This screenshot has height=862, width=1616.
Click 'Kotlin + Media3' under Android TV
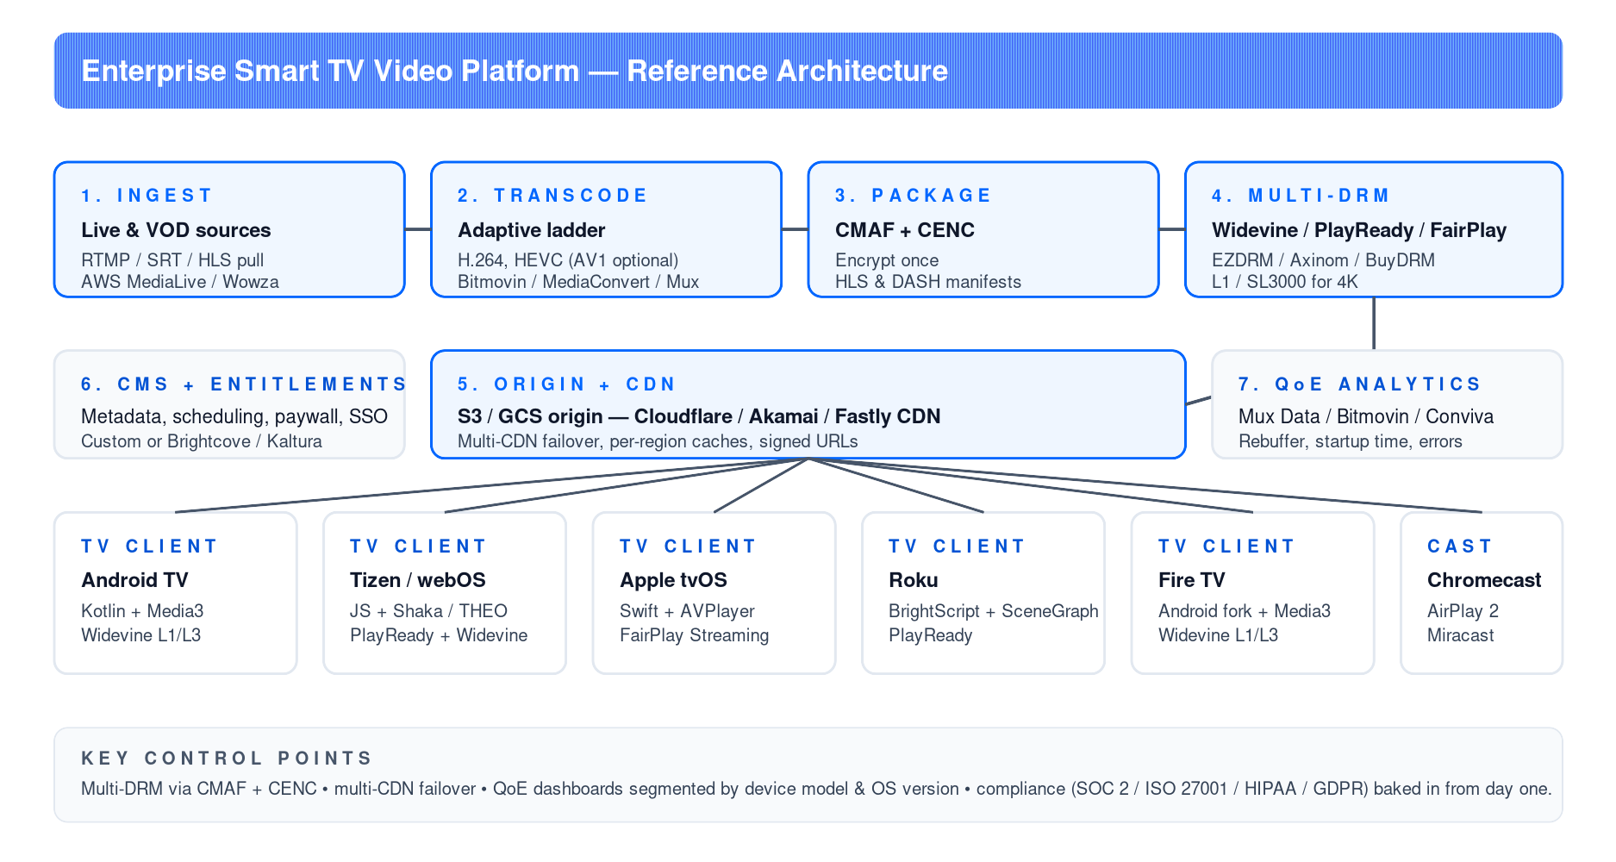[142, 611]
